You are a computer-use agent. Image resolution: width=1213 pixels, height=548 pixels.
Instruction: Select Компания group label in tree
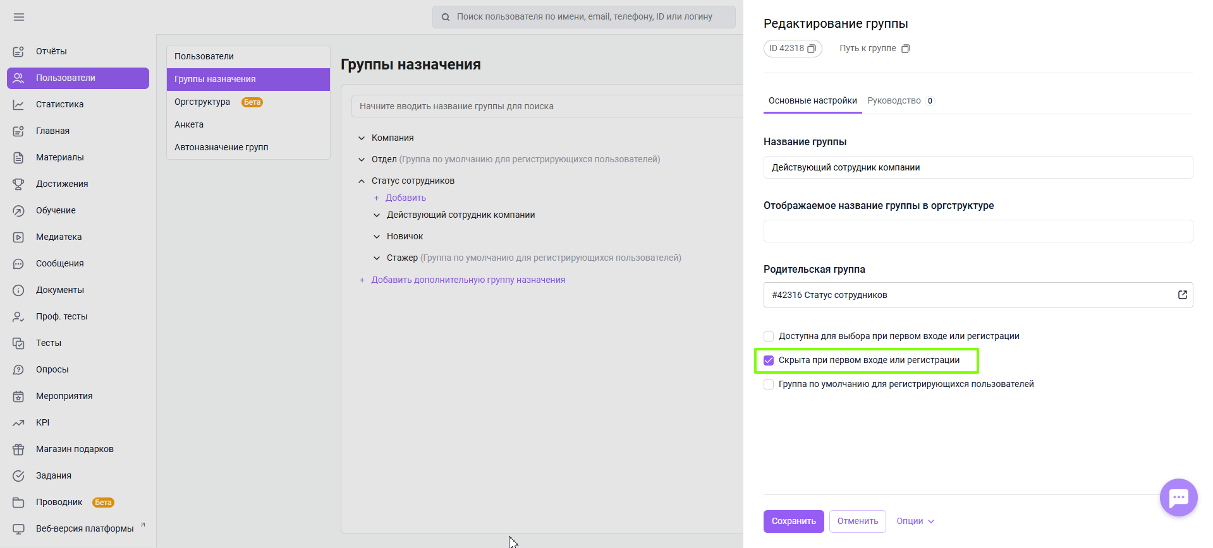tap(393, 138)
